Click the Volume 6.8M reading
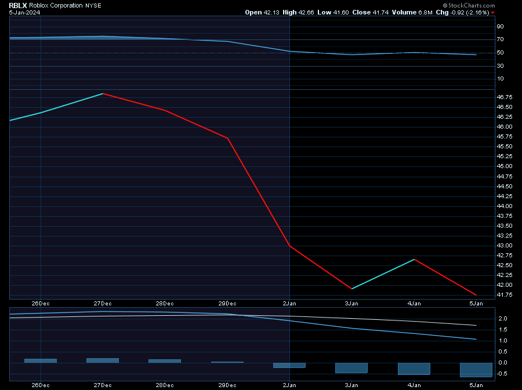522x390 pixels. pyautogui.click(x=412, y=13)
